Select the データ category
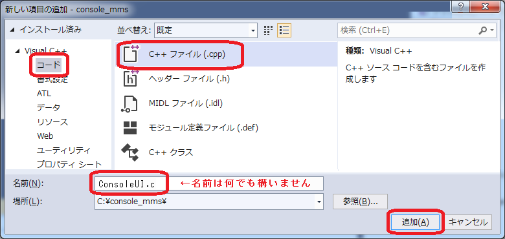505x239 pixels. (x=49, y=108)
